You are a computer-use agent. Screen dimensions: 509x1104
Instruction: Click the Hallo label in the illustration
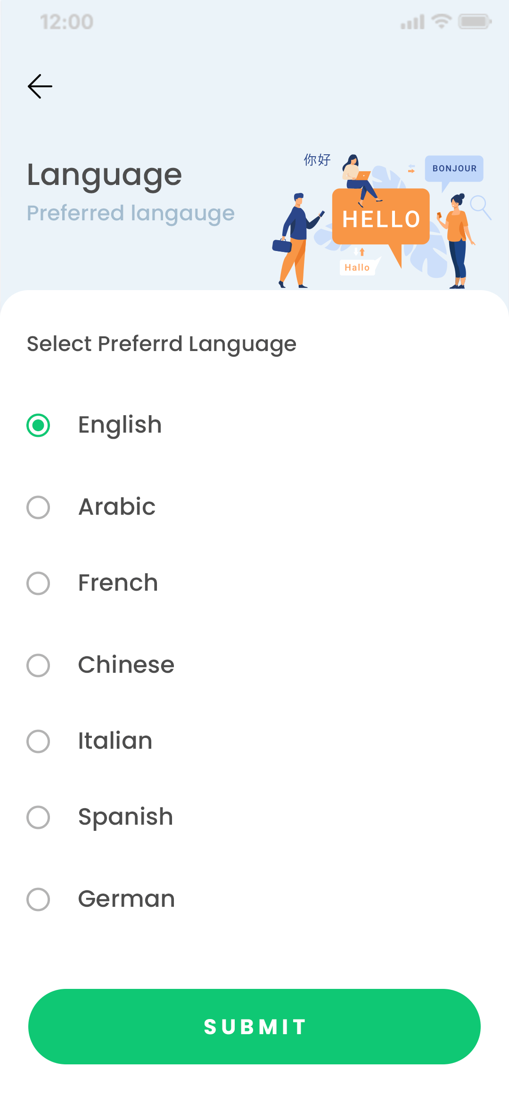point(358,268)
